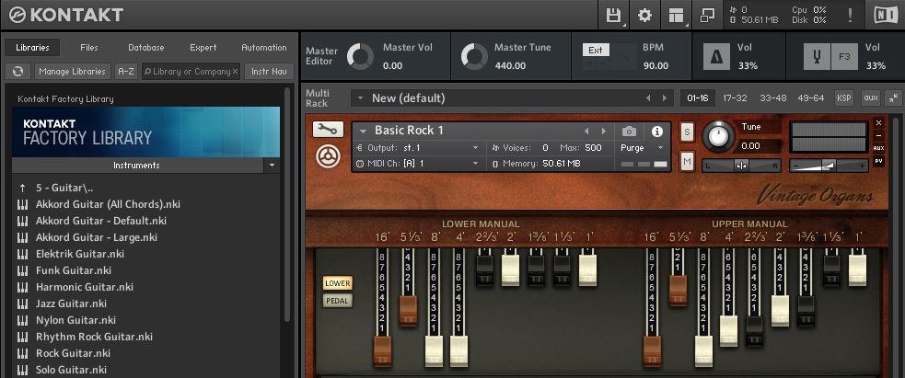Click the minimized view window icon
The image size is (905, 378).
pos(707,15)
